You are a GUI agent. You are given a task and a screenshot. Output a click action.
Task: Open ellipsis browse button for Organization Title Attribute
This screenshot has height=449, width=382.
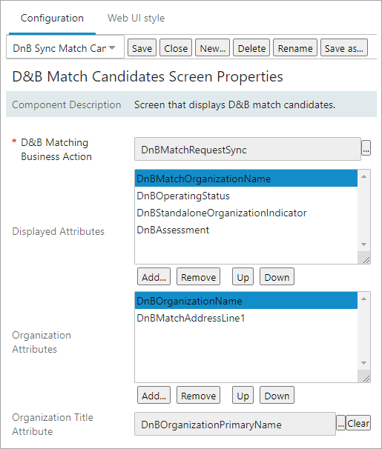(340, 423)
